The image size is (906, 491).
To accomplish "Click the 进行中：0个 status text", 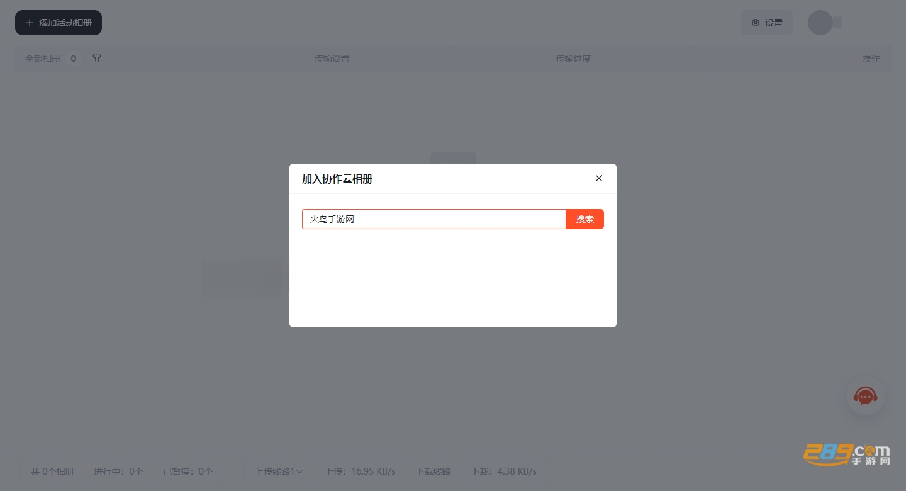I will 119,471.
